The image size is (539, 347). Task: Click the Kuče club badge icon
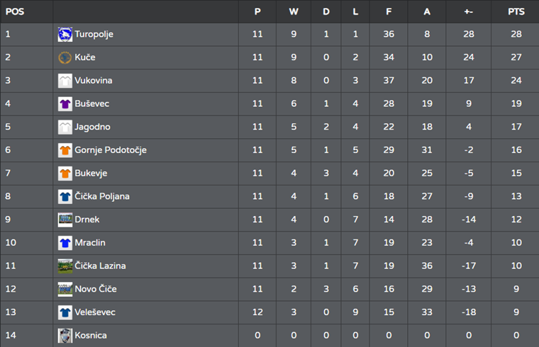tap(65, 57)
